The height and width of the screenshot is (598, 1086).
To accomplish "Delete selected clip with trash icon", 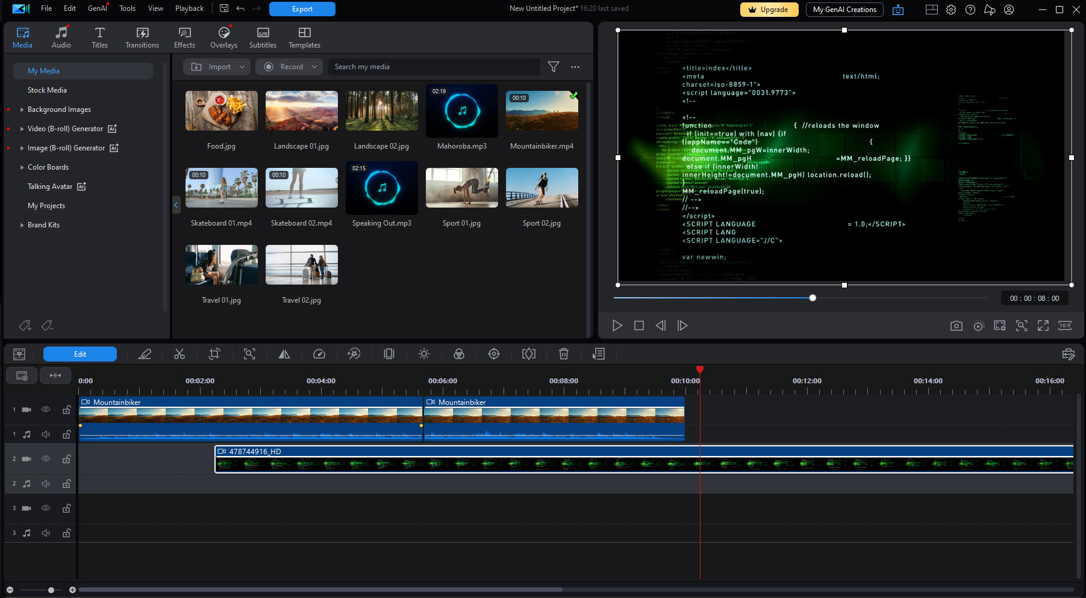I will [x=564, y=354].
